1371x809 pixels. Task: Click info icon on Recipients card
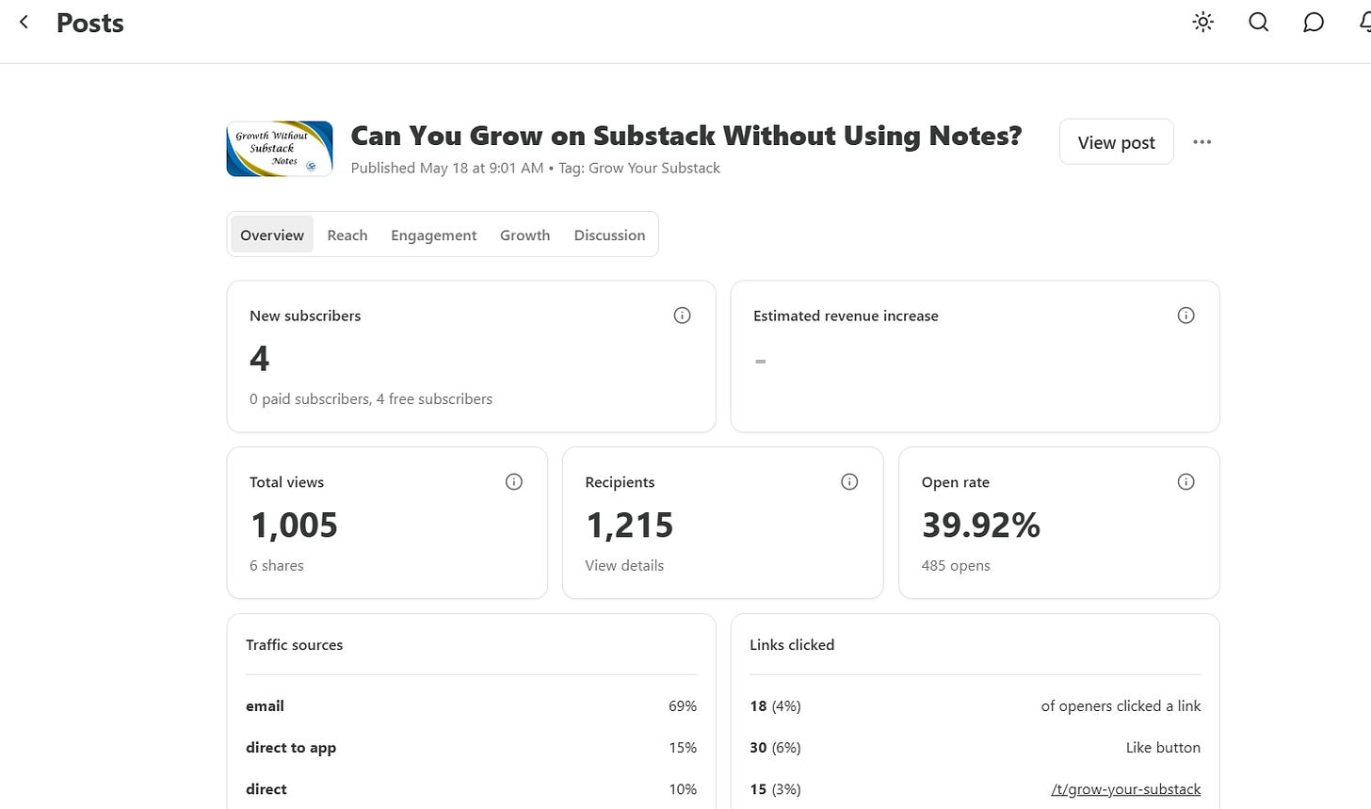[849, 481]
